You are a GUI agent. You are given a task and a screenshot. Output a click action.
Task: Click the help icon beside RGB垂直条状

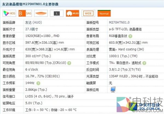click(x=130, y=36)
